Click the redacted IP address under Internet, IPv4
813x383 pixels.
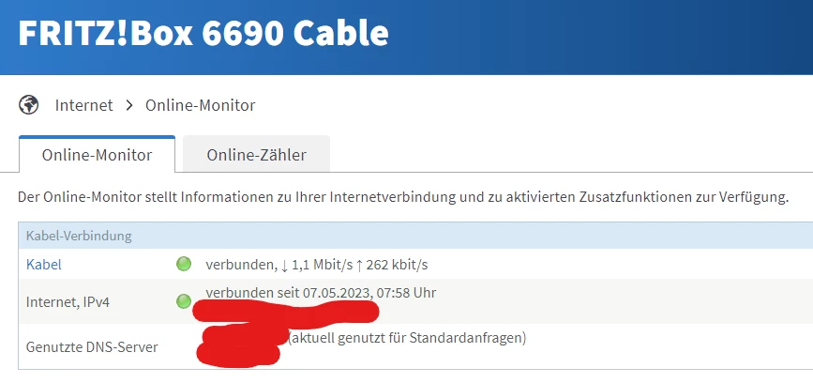(287, 312)
